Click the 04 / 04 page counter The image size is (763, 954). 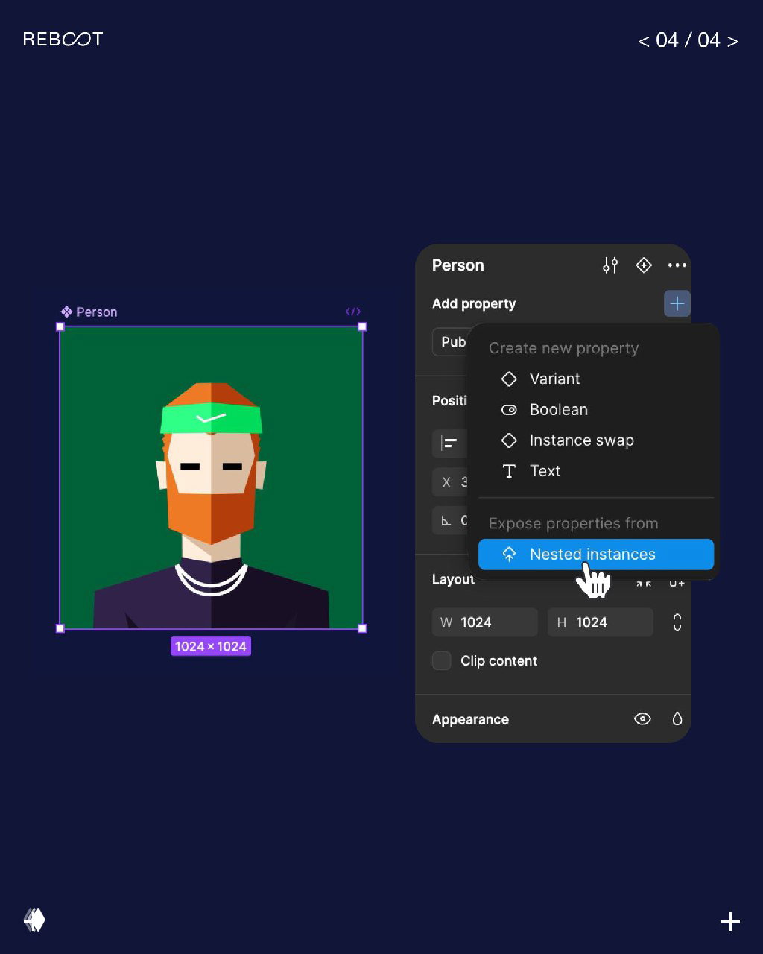click(x=688, y=40)
